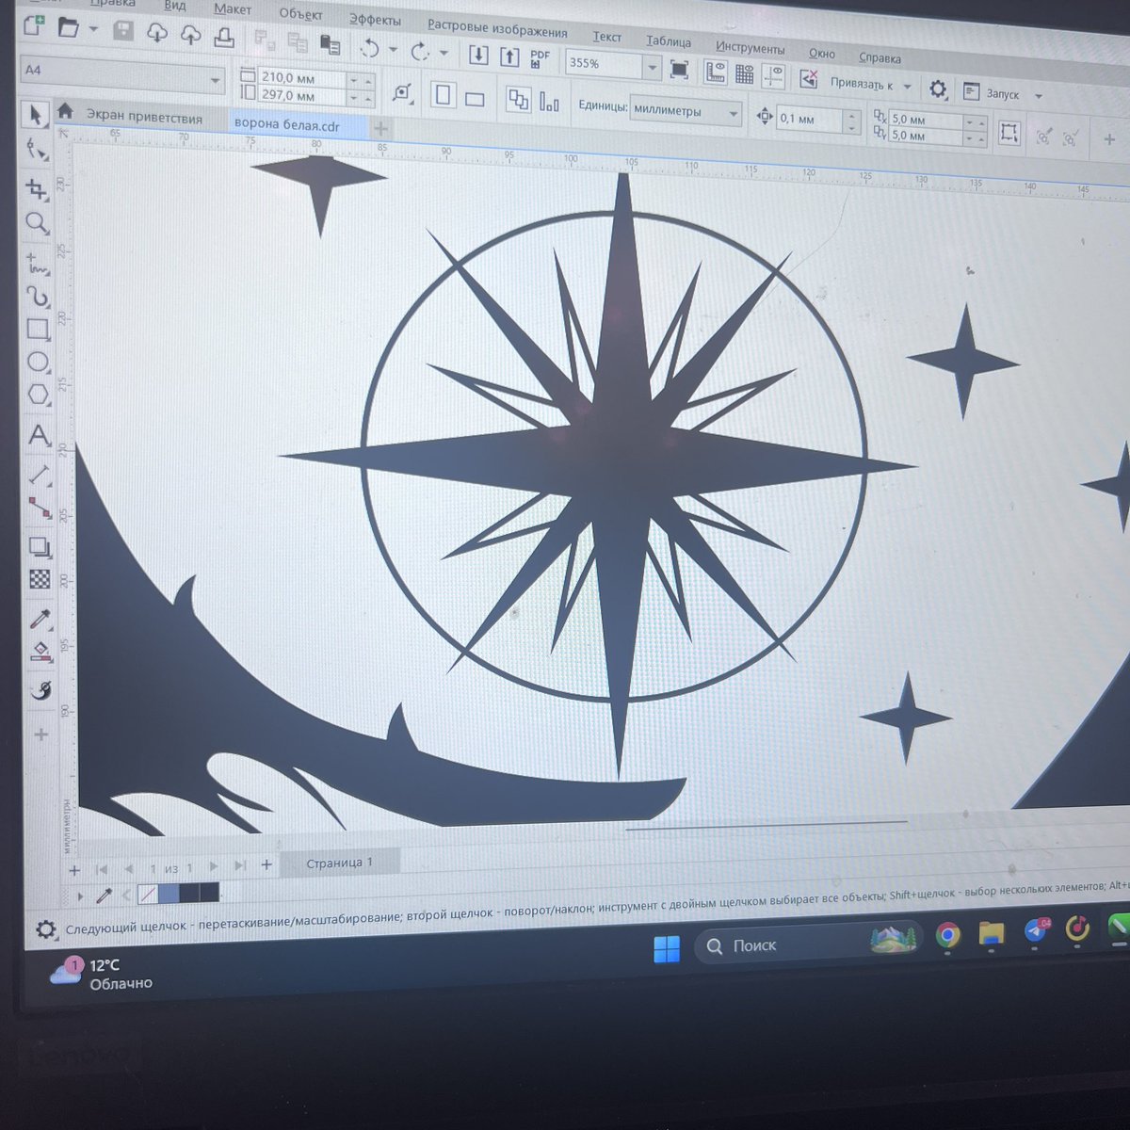Create a new document
This screenshot has height=1130, width=1130.
pyautogui.click(x=34, y=25)
